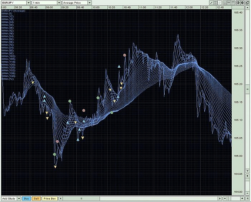Choose grid icon with solid bottom line

click(x=225, y=3)
